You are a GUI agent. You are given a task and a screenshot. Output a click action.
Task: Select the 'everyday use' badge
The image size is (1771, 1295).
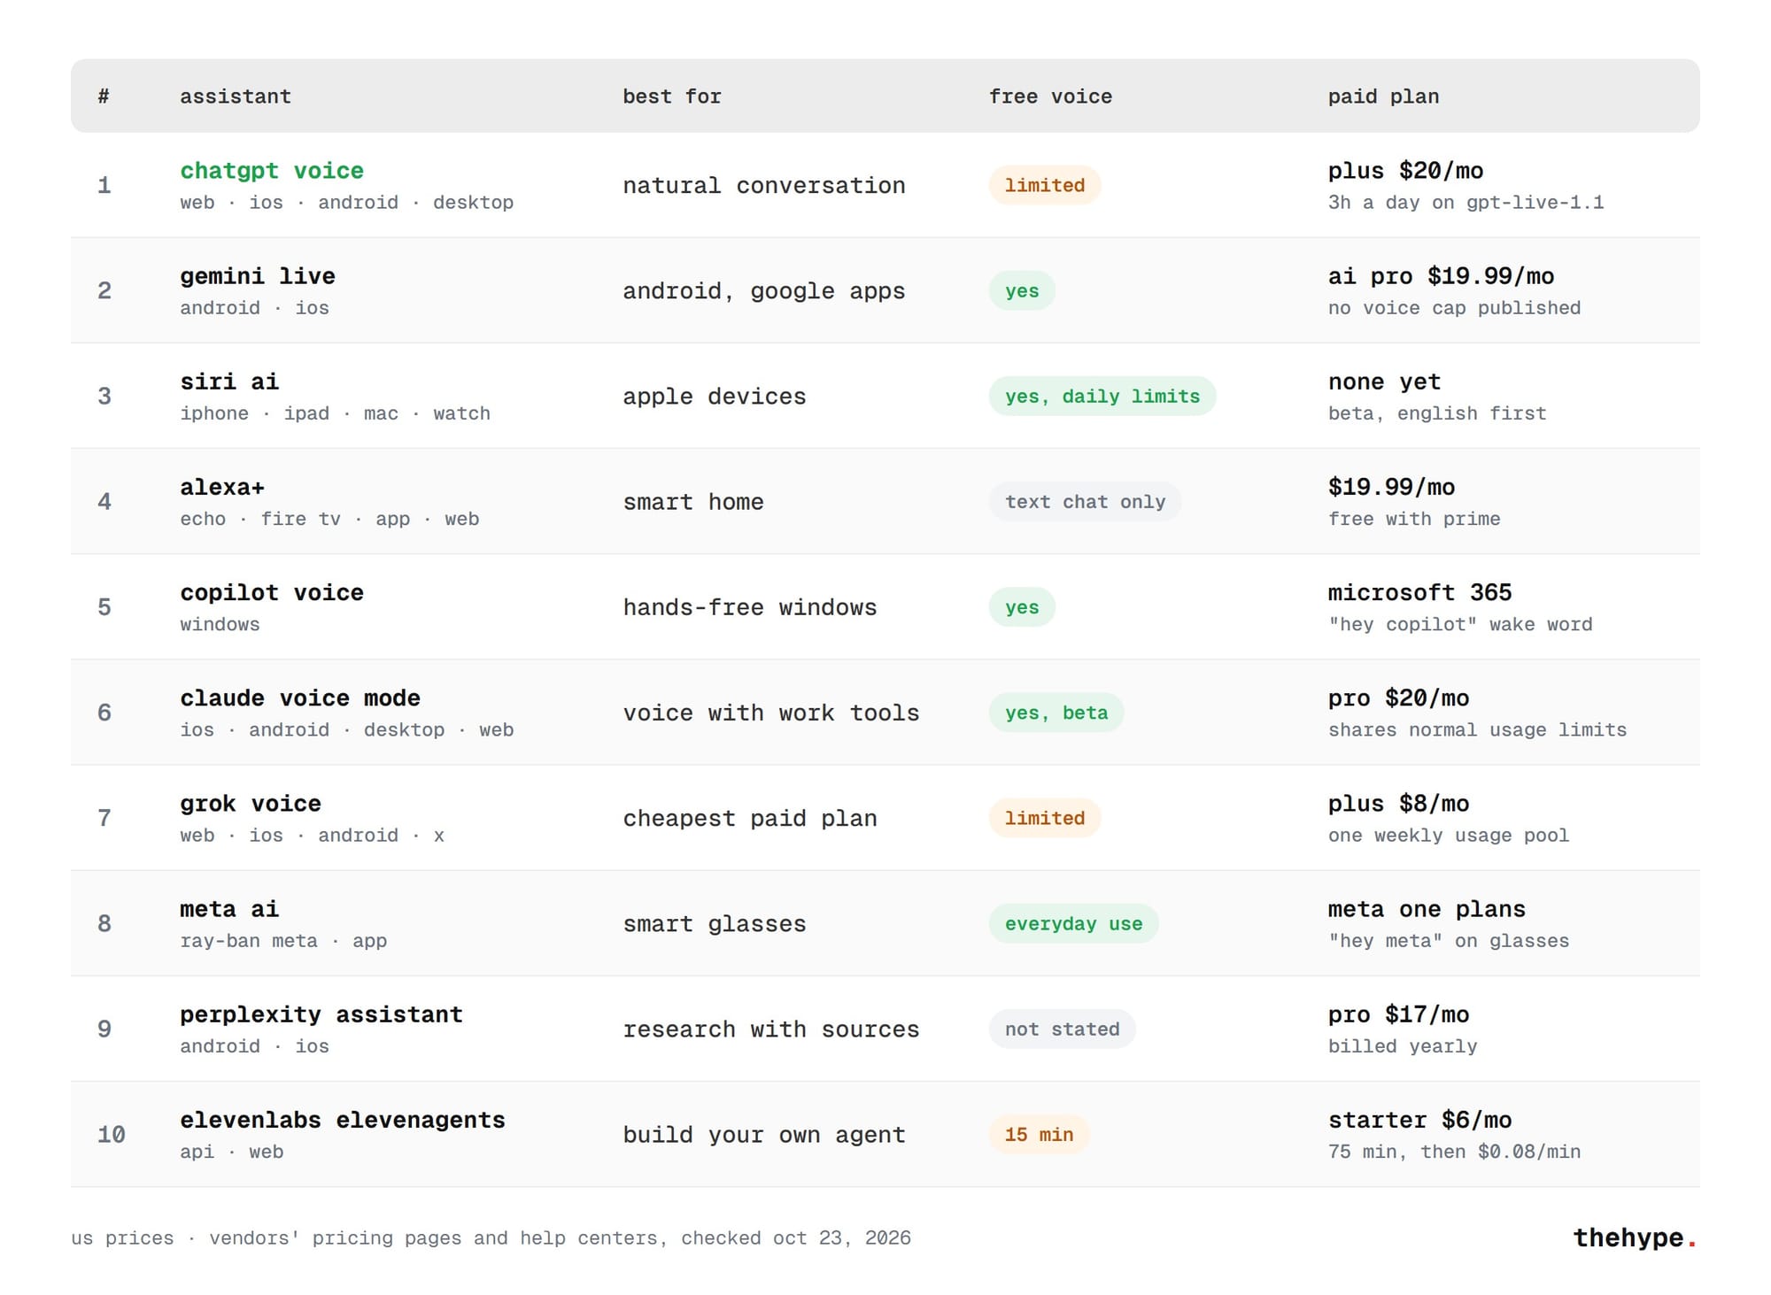(1073, 923)
